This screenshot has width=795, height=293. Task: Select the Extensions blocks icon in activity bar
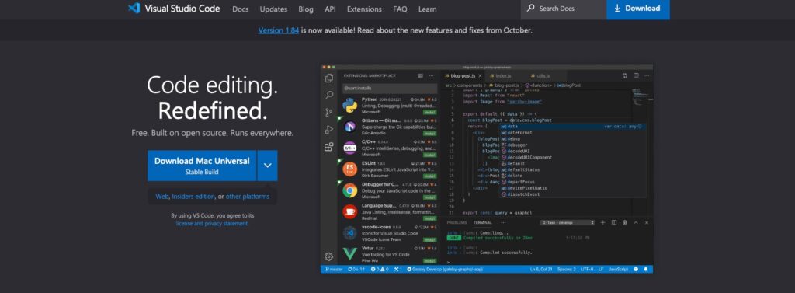pos(329,147)
